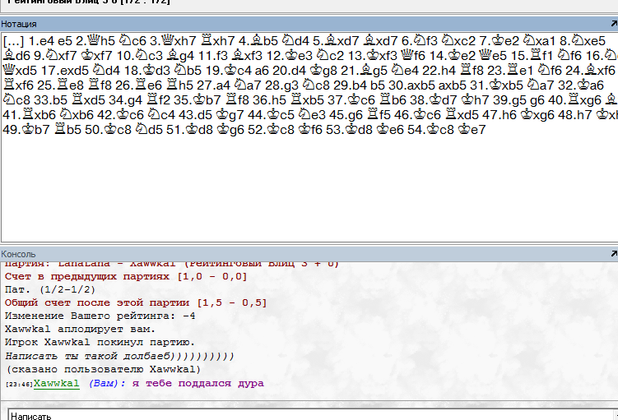618x420 pixels.
Task: Click console line 'Пат. (1/2-1/2)'
Action: (x=50, y=290)
